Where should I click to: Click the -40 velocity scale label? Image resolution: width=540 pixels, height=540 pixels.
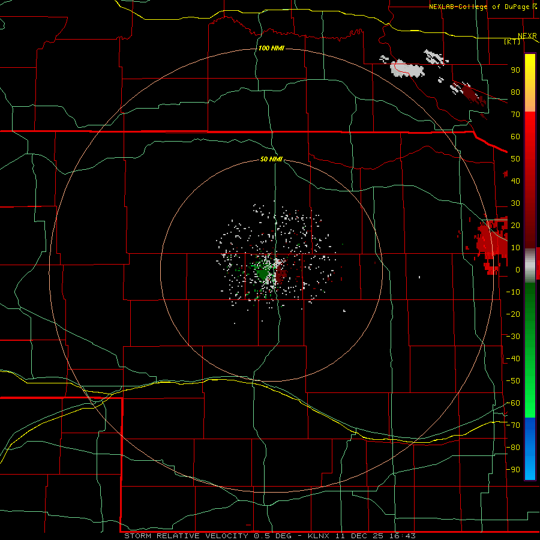pyautogui.click(x=513, y=359)
